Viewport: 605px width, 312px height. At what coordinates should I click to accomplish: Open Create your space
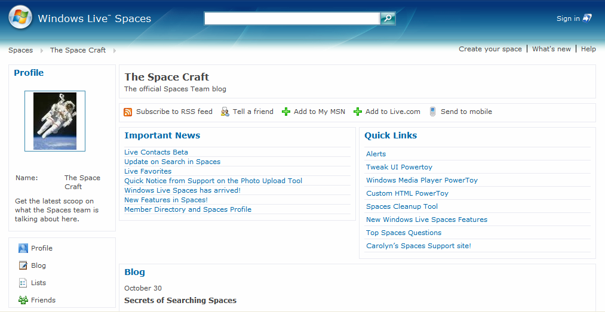coord(490,49)
